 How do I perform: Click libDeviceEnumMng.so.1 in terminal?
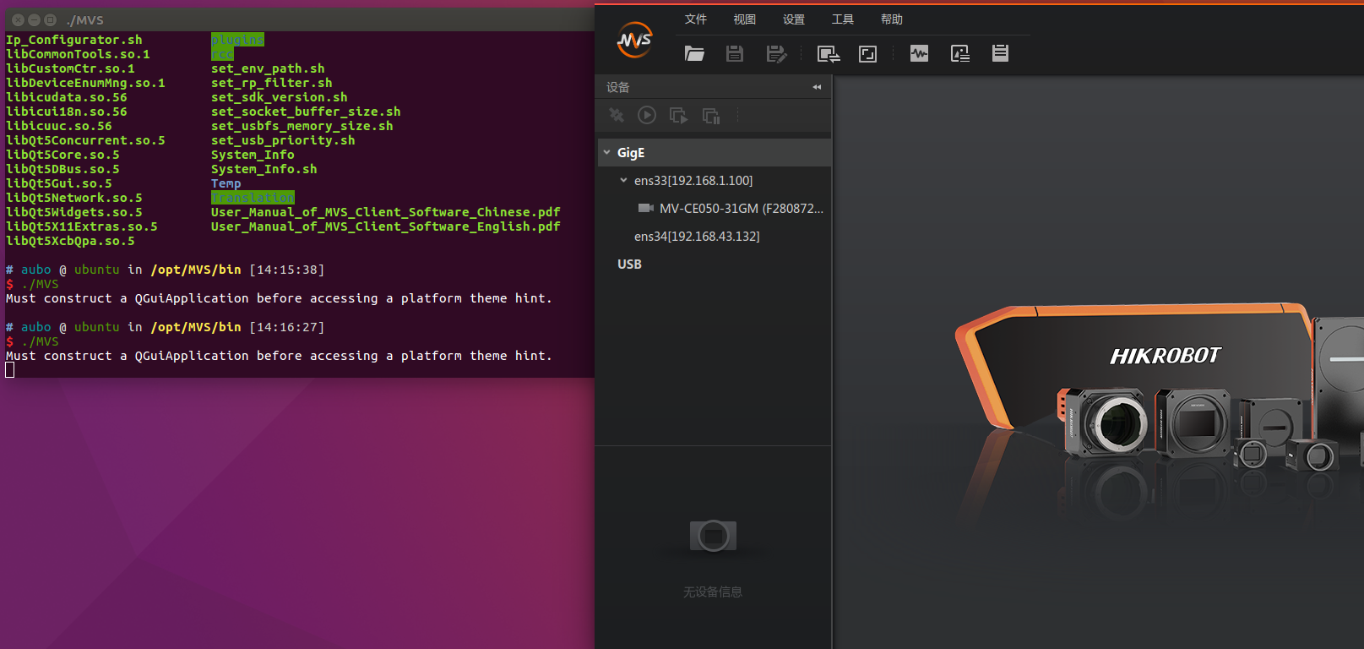85,83
